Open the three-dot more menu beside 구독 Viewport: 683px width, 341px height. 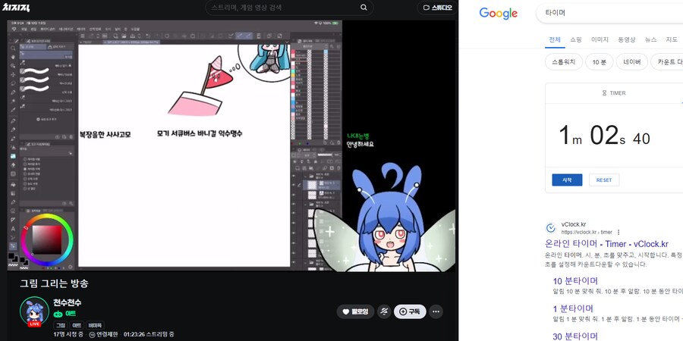click(436, 311)
